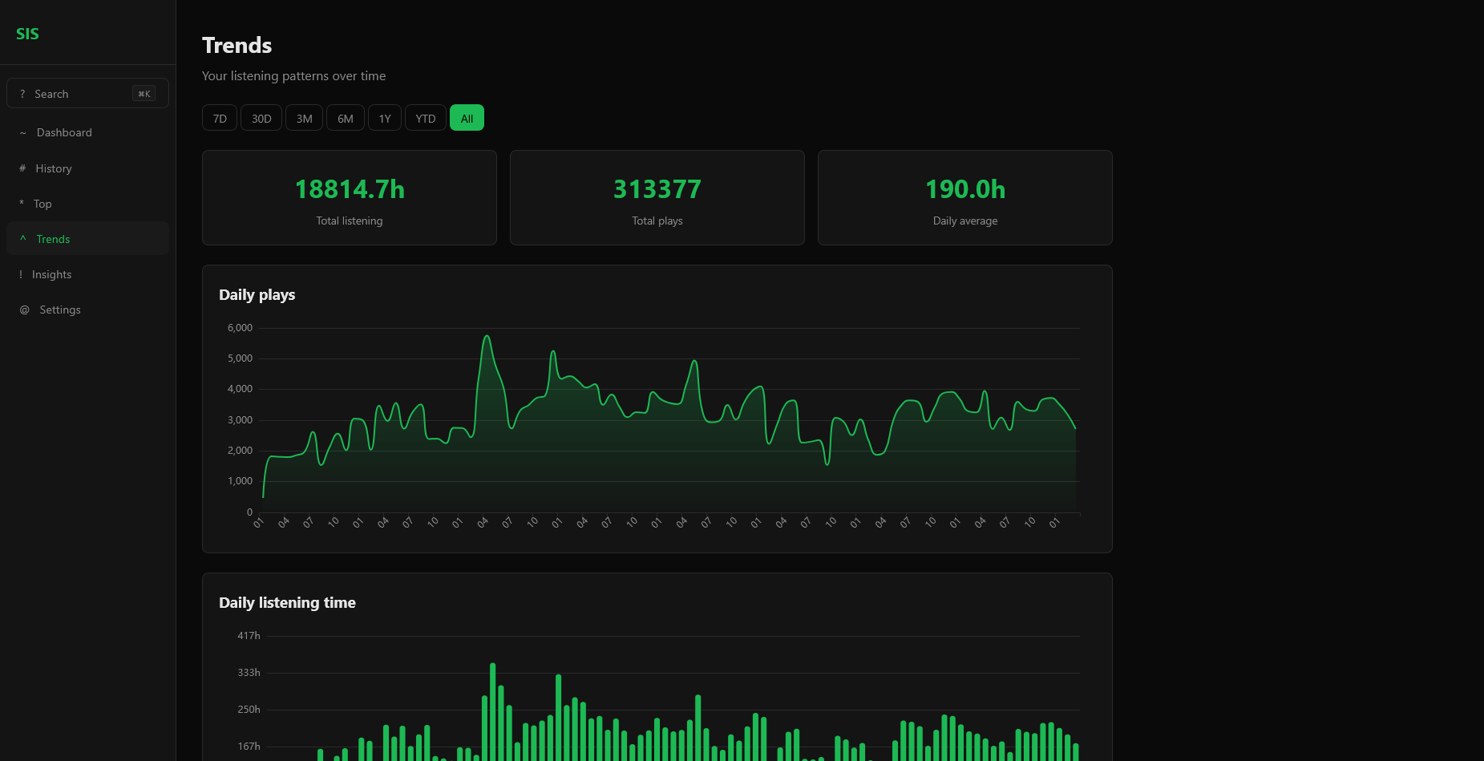Switch to YTD range
Viewport: 1484px width, 761px height.
click(425, 118)
